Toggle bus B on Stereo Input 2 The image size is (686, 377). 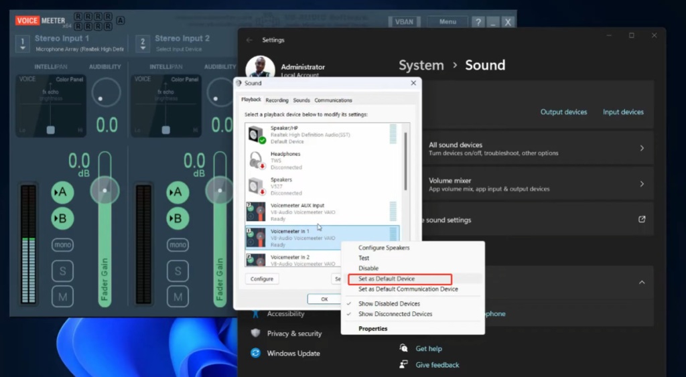(178, 218)
